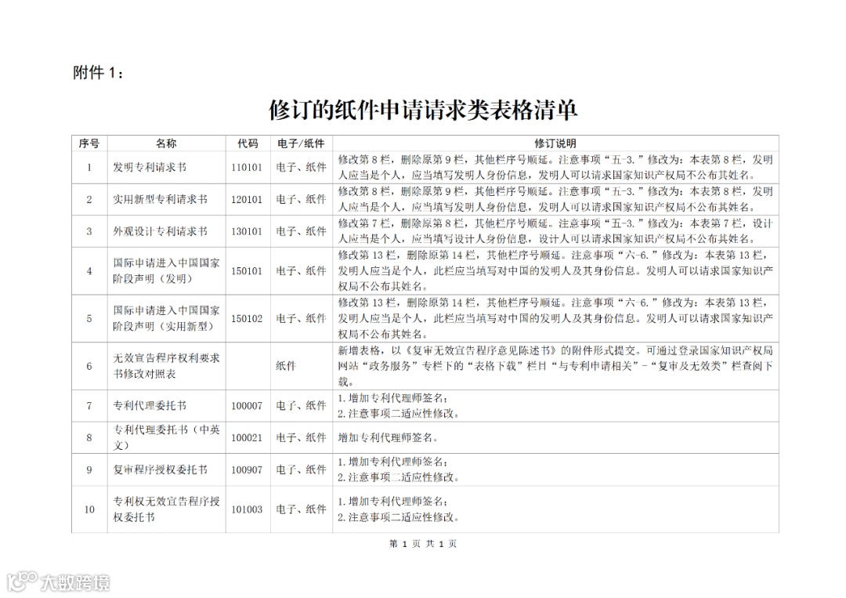
Task: Select code 120101
Action: tap(247, 199)
